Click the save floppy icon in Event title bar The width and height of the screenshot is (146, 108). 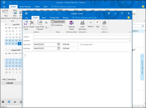[x=26, y=13]
